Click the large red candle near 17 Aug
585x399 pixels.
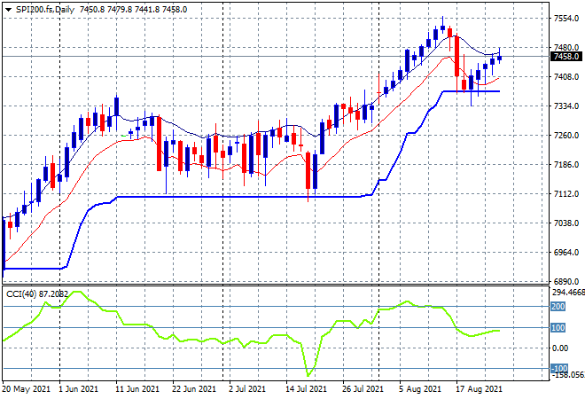point(457,56)
